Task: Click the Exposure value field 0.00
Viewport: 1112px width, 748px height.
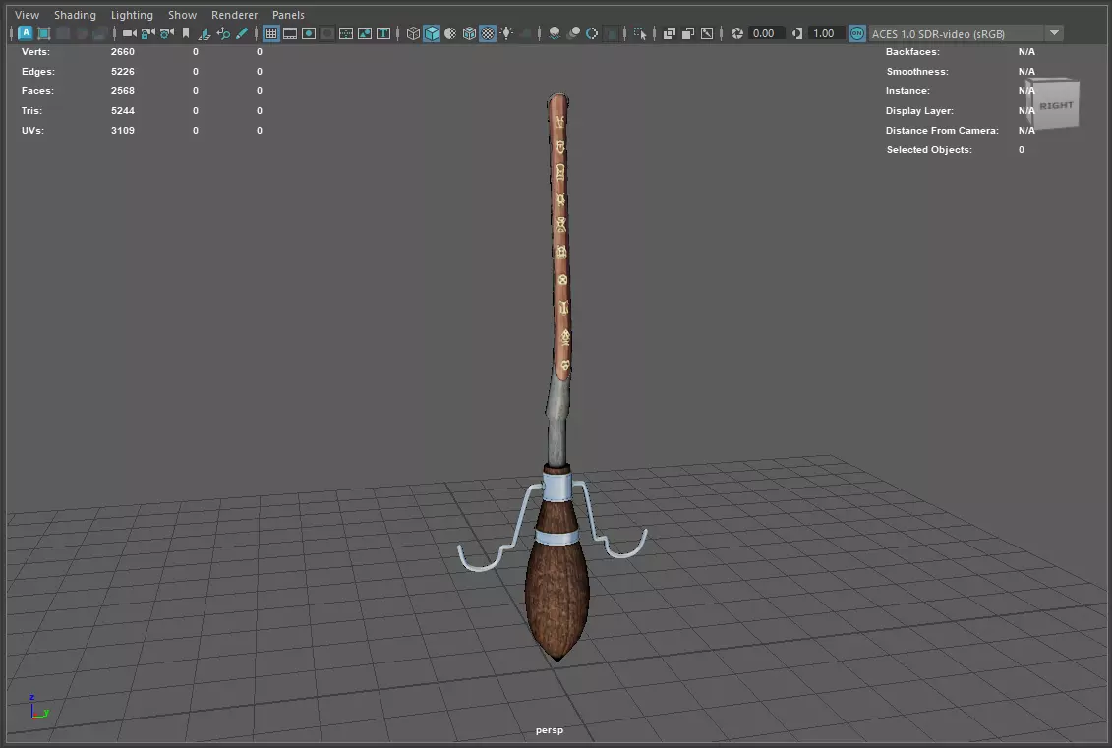Action: click(x=766, y=33)
